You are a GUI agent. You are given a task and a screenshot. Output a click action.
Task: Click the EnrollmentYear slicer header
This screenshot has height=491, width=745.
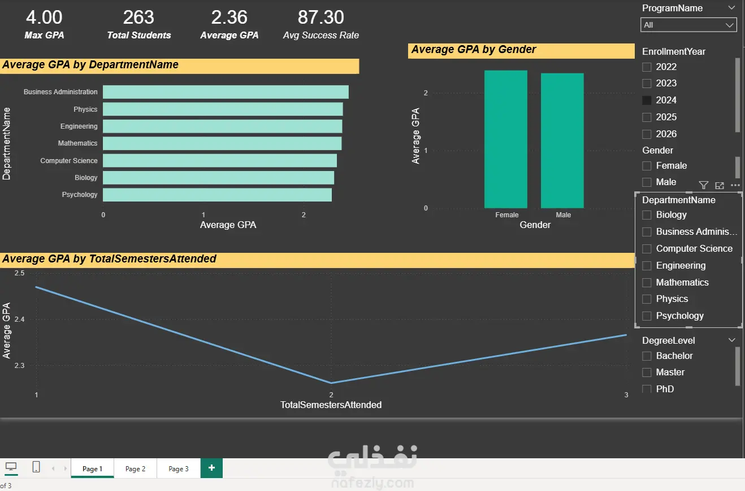[674, 51]
